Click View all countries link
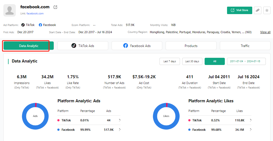The image size is (273, 141). (x=265, y=32)
